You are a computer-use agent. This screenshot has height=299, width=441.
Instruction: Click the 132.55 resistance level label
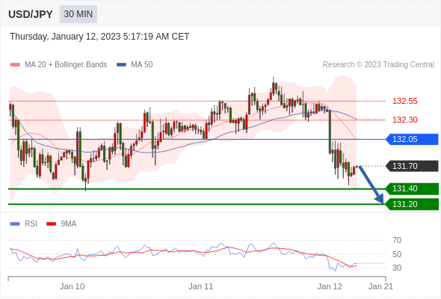[x=404, y=101]
